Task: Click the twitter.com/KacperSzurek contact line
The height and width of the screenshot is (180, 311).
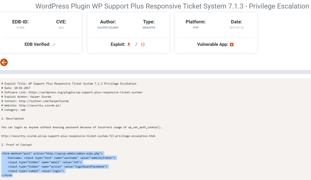Action: click(35, 101)
